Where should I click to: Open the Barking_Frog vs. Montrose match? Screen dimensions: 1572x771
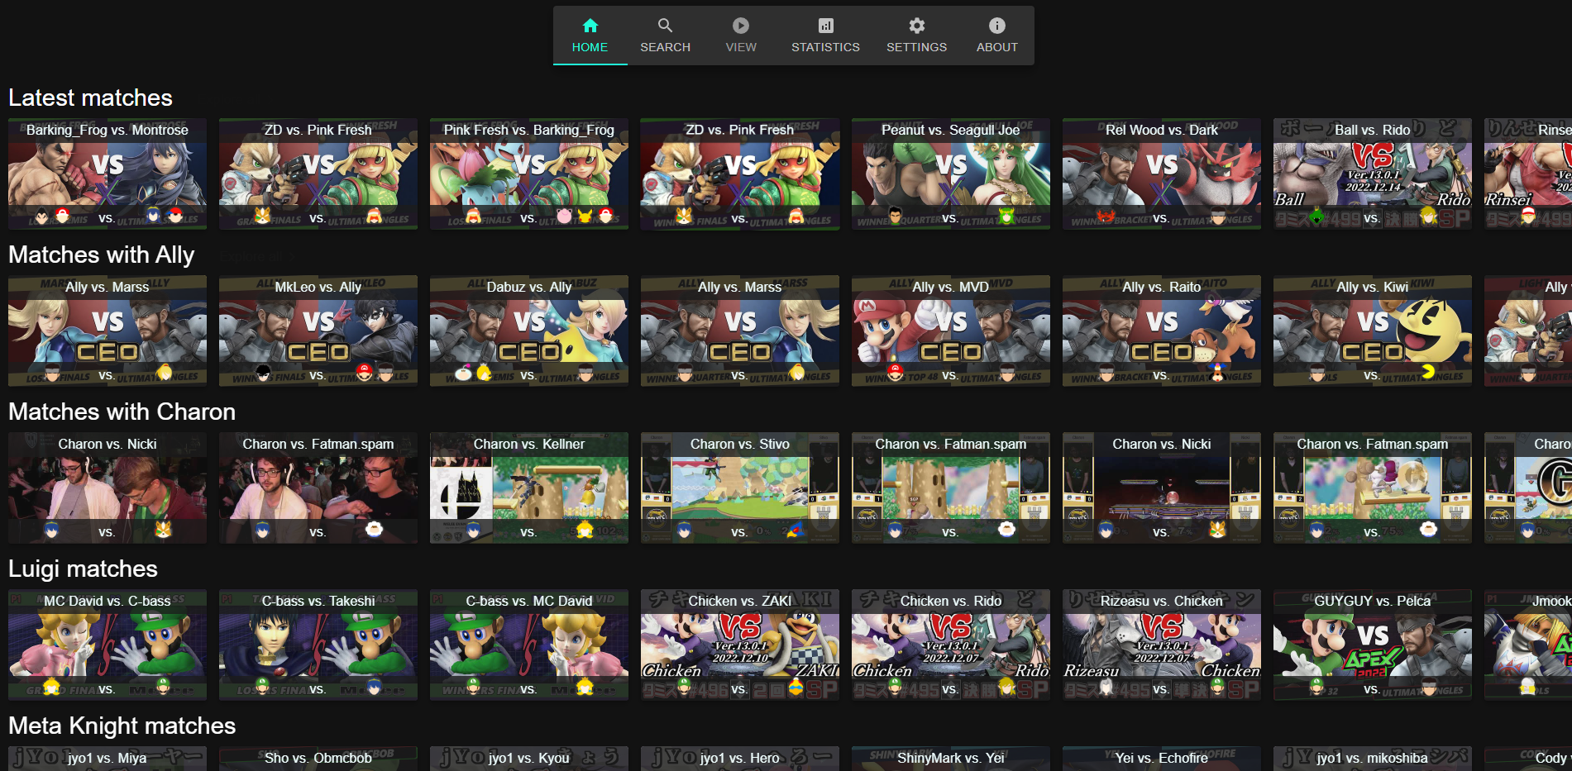(x=108, y=174)
